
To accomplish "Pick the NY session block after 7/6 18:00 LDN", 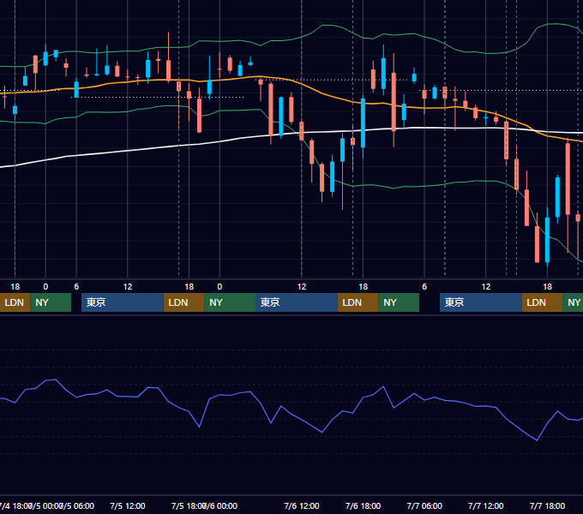I will coord(399,302).
